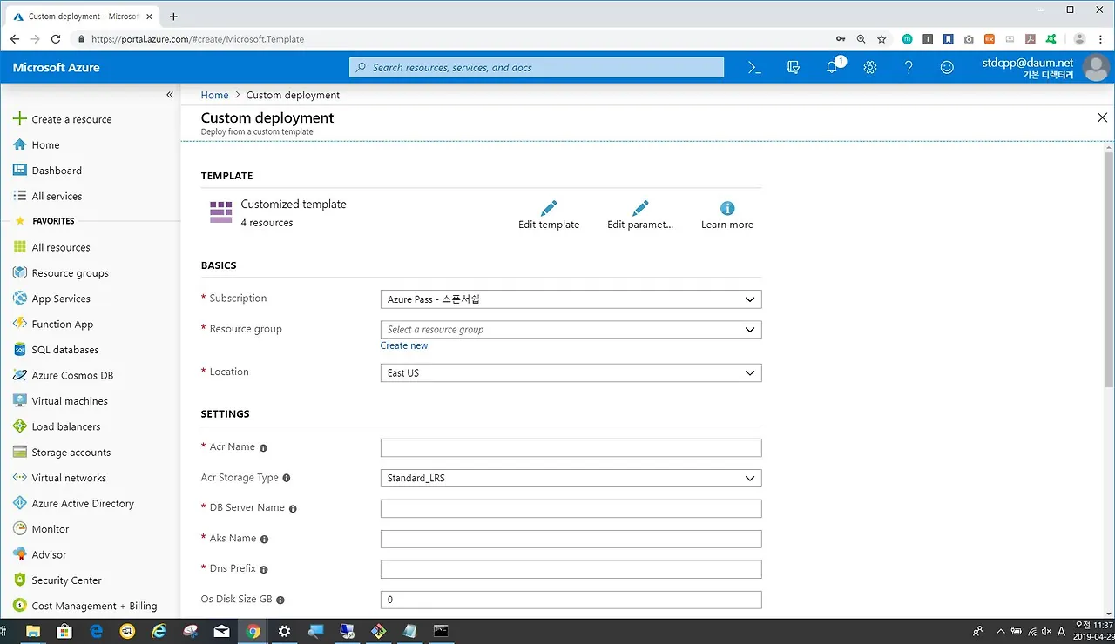Open the directory and subscription filter icon
This screenshot has width=1115, height=644.
pos(793,67)
